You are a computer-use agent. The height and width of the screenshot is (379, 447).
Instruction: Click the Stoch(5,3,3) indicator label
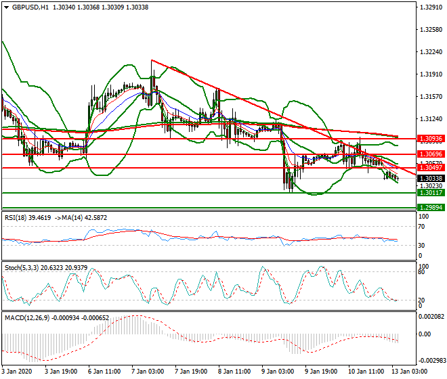pyautogui.click(x=46, y=268)
